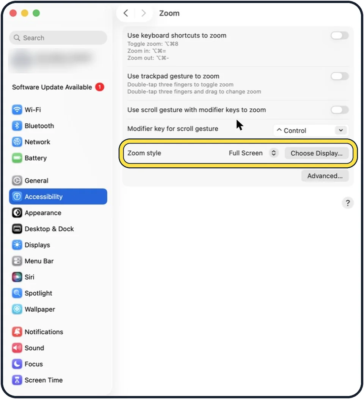This screenshot has height=399, width=364.
Task: Go forward with the right chevron
Action: click(144, 13)
